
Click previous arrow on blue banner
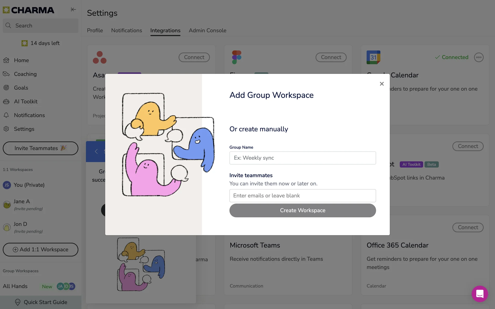[96, 151]
